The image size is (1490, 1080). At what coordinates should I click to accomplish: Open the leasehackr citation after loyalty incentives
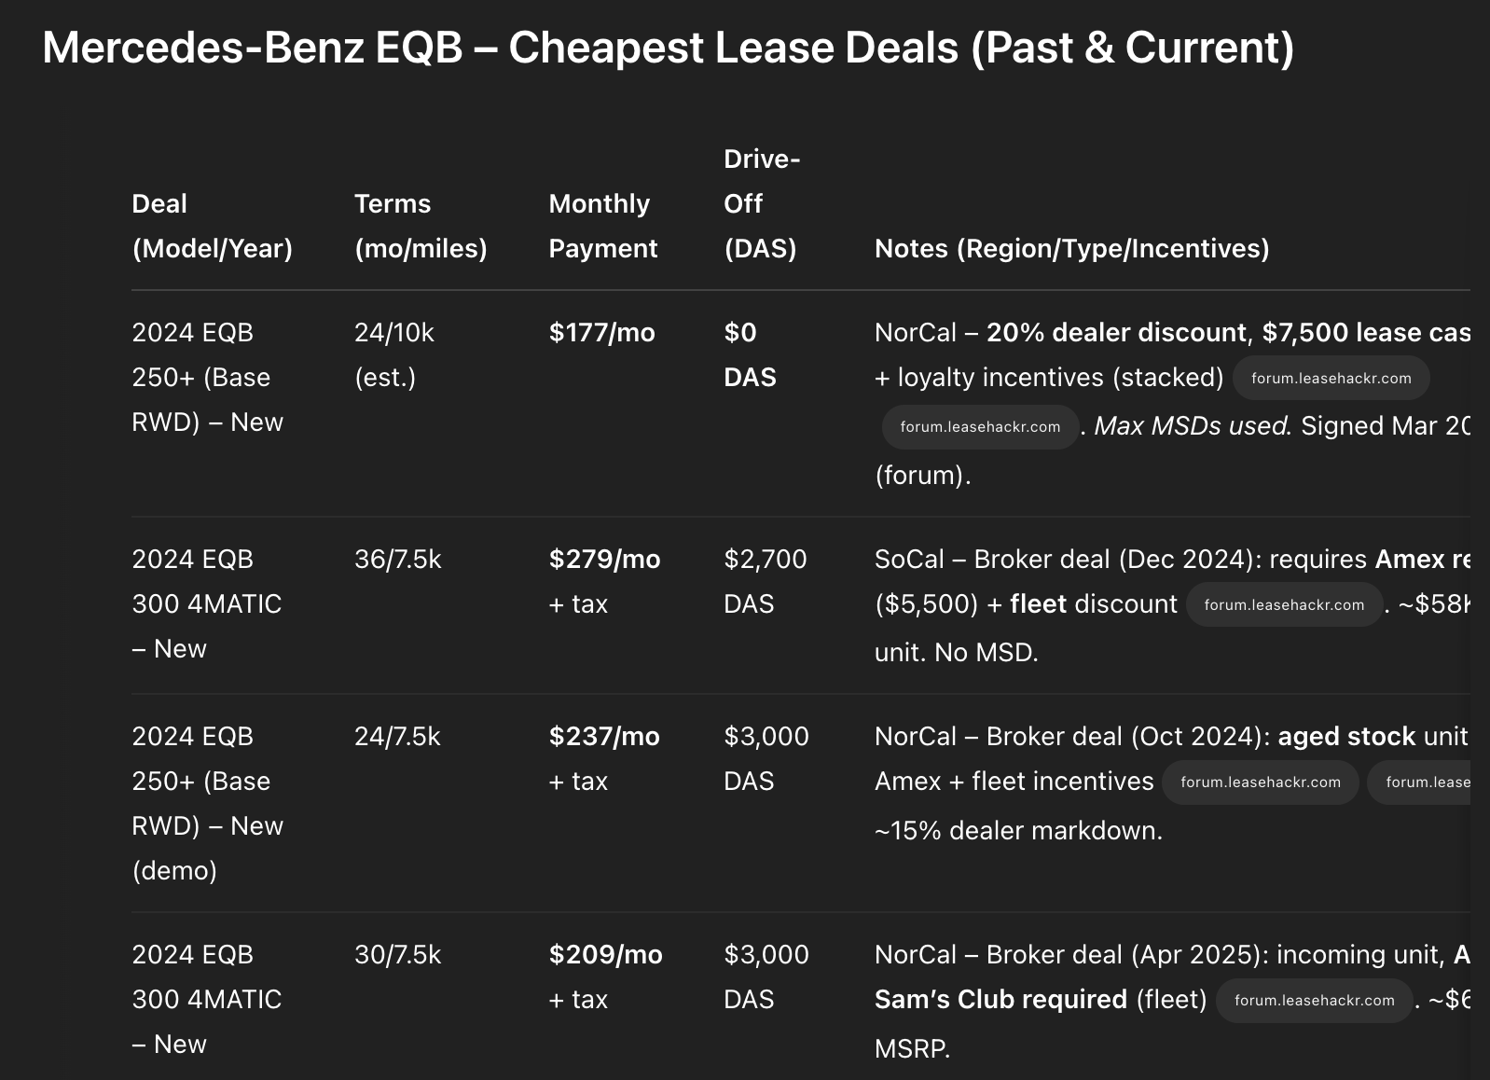(x=1331, y=378)
